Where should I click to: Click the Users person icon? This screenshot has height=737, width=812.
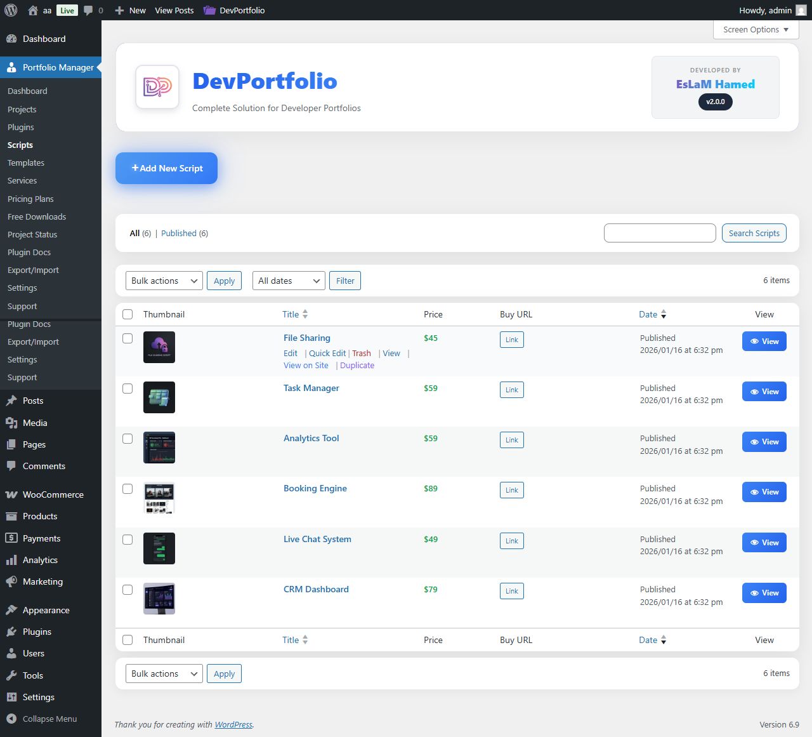point(11,653)
